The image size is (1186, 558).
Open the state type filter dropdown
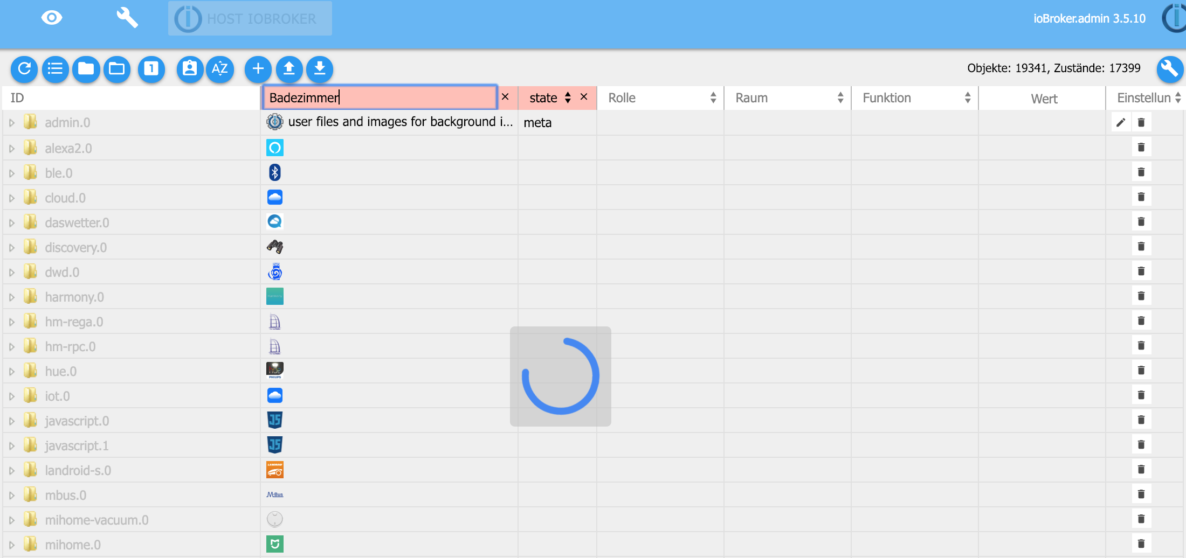point(550,97)
